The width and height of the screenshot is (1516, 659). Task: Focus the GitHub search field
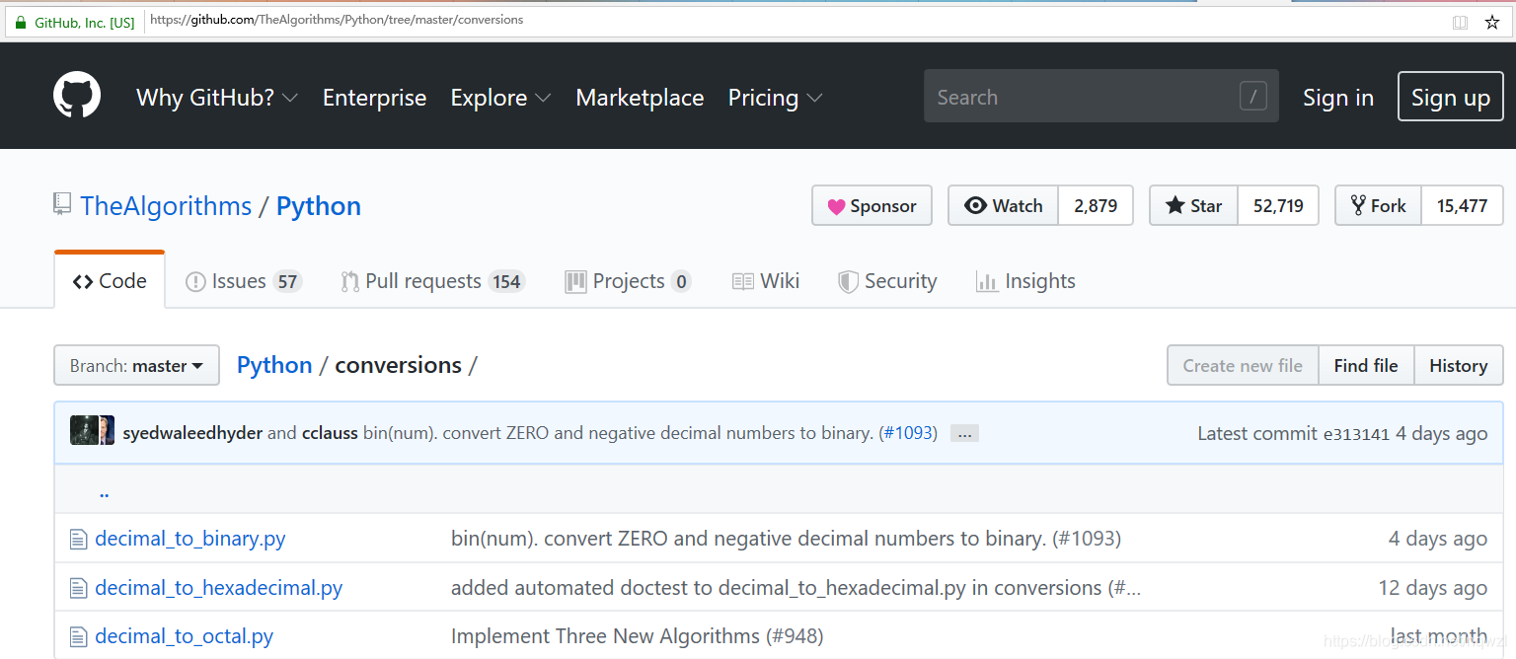pyautogui.click(x=1100, y=96)
